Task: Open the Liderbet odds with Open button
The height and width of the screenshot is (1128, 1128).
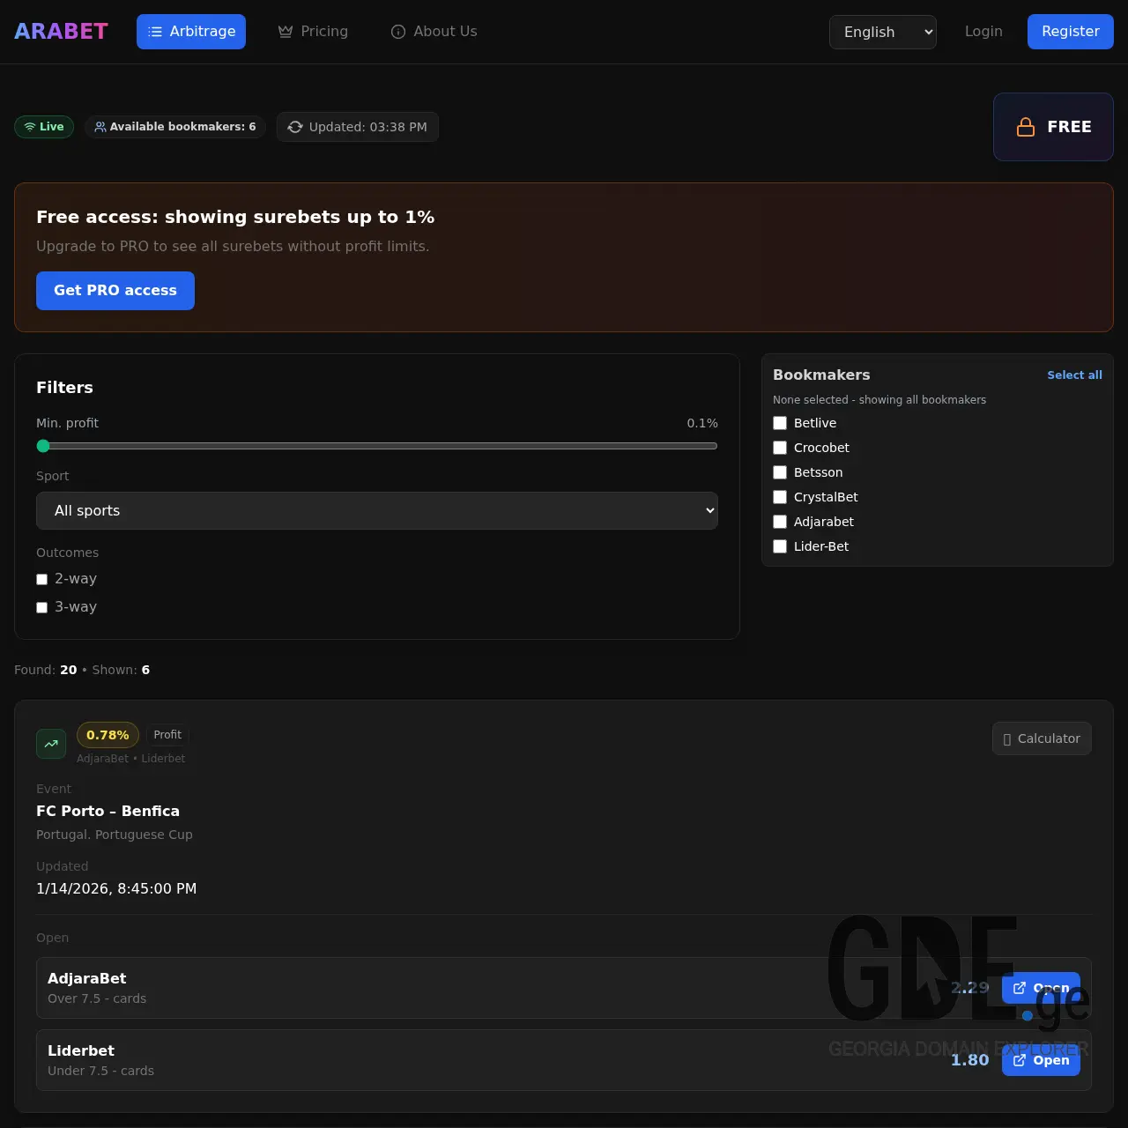Action: [1041, 1060]
